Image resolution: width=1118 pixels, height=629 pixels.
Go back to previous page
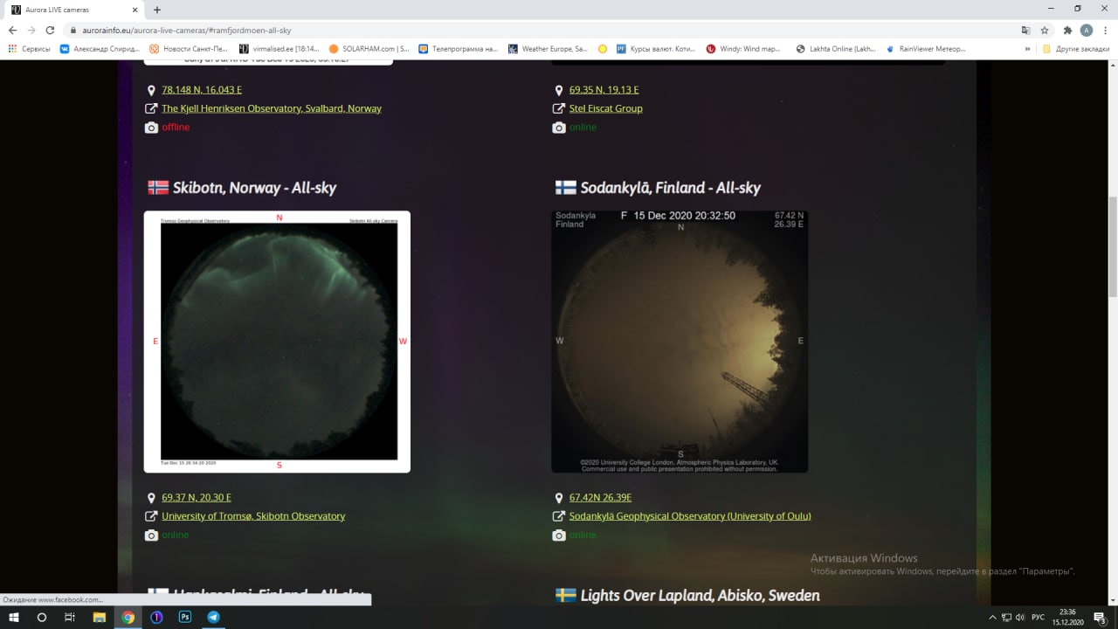pos(12,30)
